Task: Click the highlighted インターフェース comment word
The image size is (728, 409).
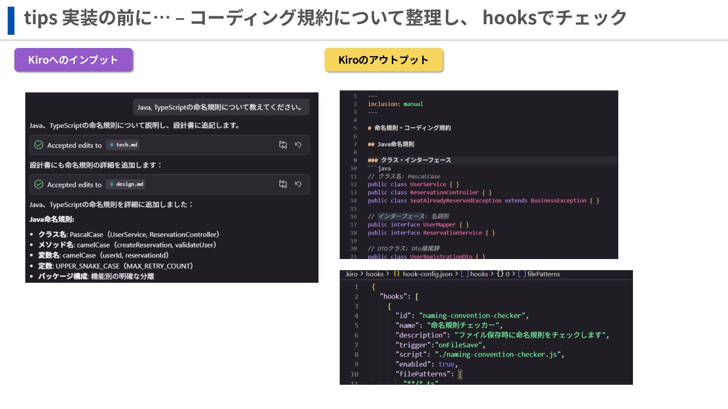Action: click(401, 216)
